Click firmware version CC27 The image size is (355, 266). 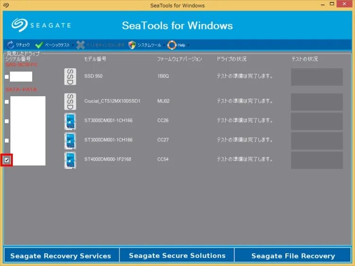click(163, 140)
